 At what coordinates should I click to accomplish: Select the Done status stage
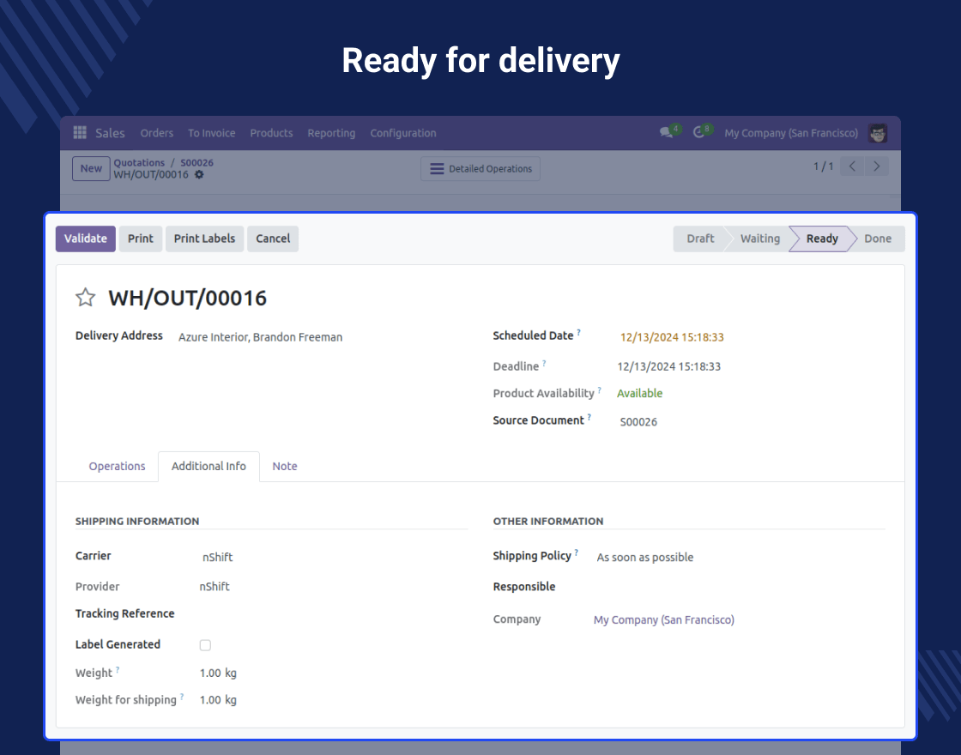pyautogui.click(x=878, y=239)
